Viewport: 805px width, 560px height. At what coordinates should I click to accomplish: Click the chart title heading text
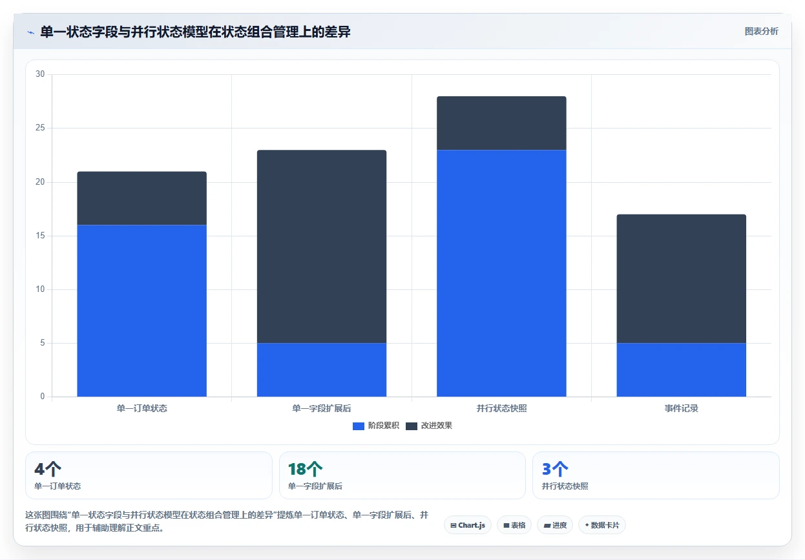195,32
